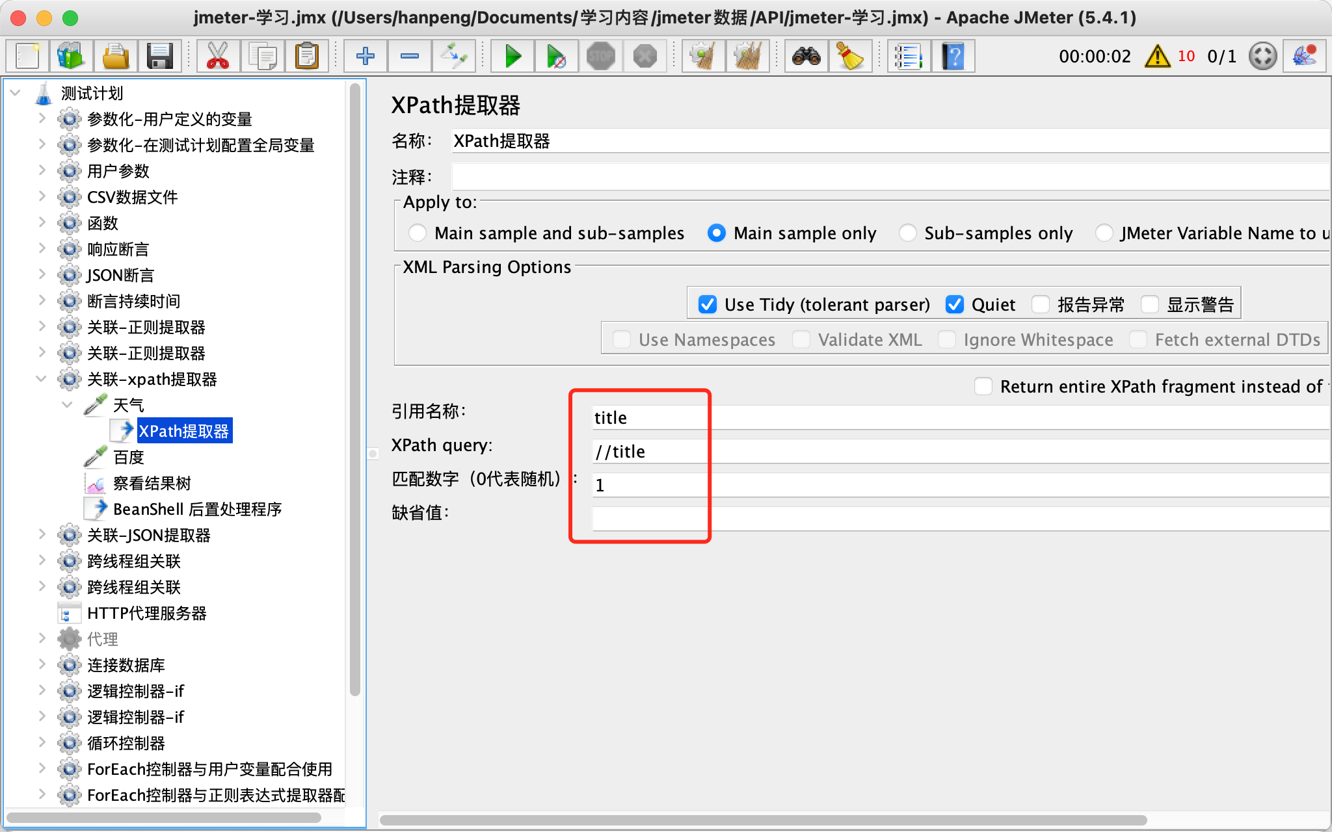The image size is (1332, 832).
Task: Click the binoculars Search icon
Action: 806,57
